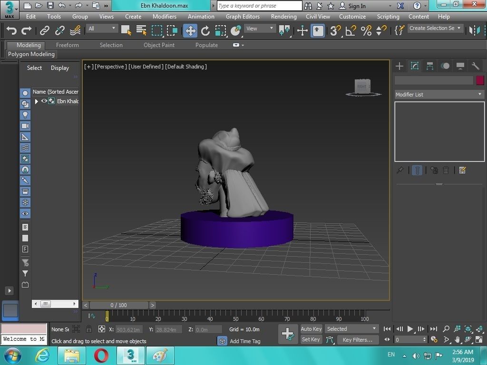Click the Sign In button
This screenshot has width=487, height=365.
pyautogui.click(x=352, y=6)
